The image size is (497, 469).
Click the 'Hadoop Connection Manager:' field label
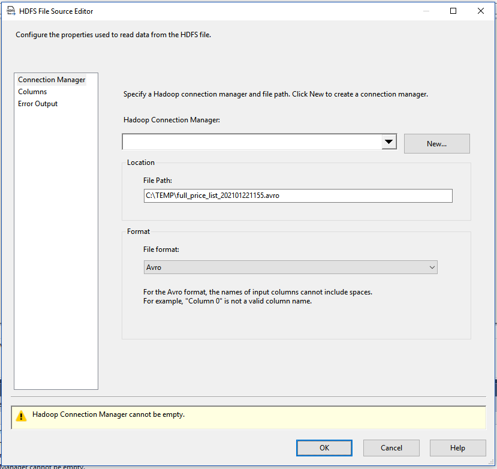click(172, 120)
